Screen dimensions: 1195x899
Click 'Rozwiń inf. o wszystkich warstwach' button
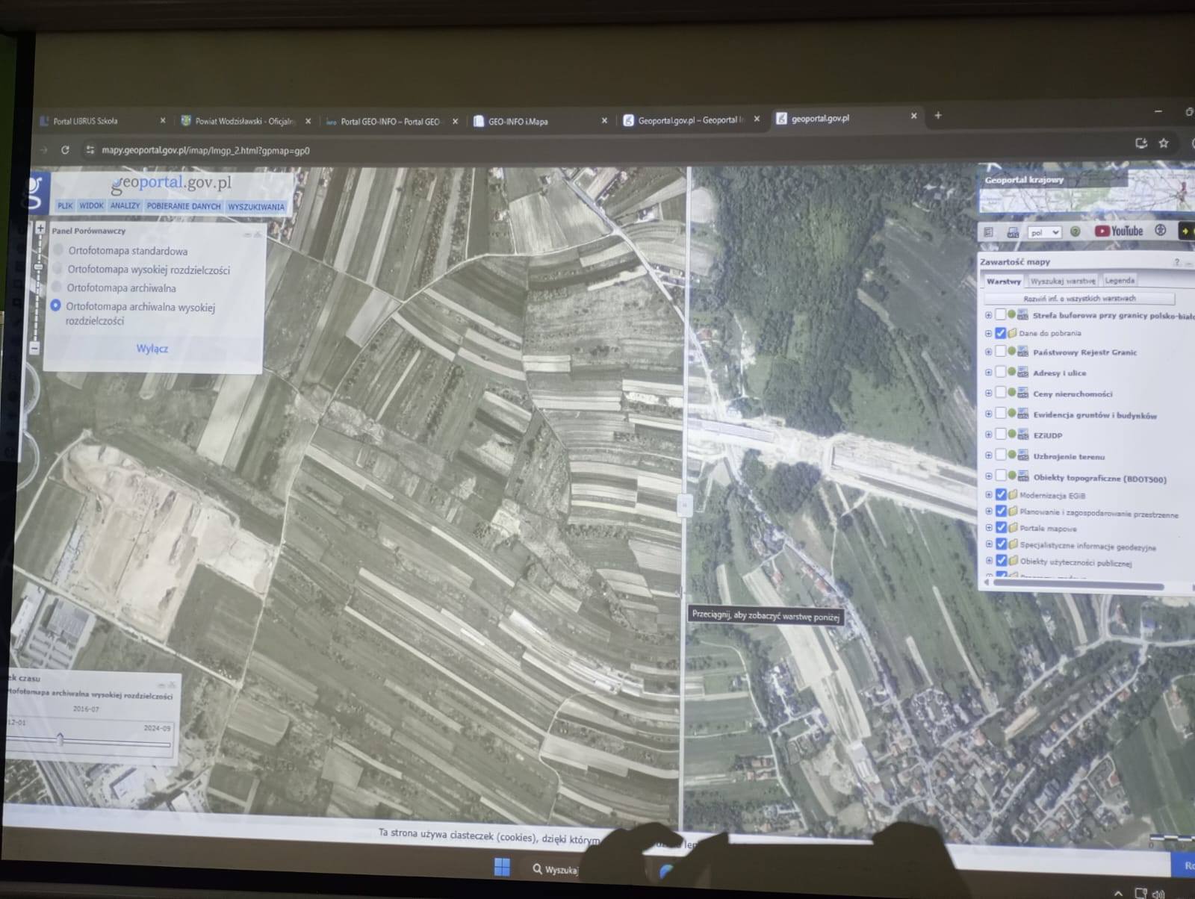coord(1079,299)
